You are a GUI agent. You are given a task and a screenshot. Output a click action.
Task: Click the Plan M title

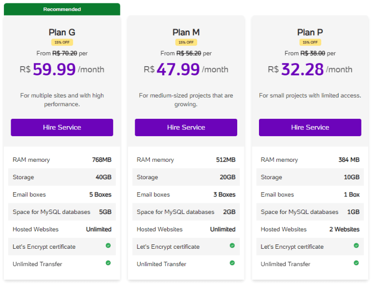pos(186,32)
